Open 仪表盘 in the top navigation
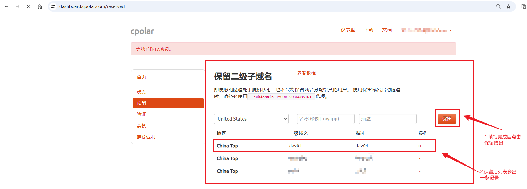The width and height of the screenshot is (527, 189). pos(348,30)
